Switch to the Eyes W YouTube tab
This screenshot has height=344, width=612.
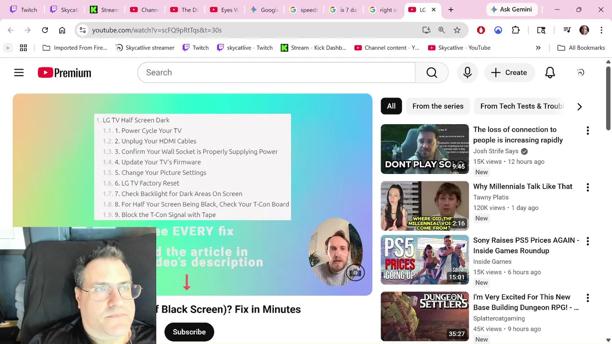224,10
